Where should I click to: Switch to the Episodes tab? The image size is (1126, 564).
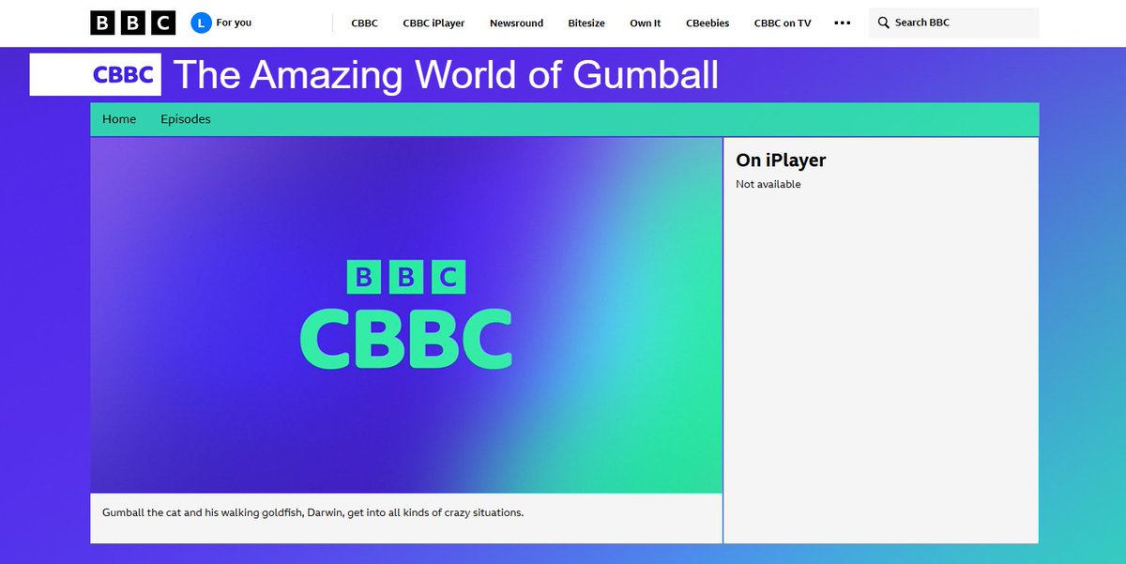tap(186, 119)
